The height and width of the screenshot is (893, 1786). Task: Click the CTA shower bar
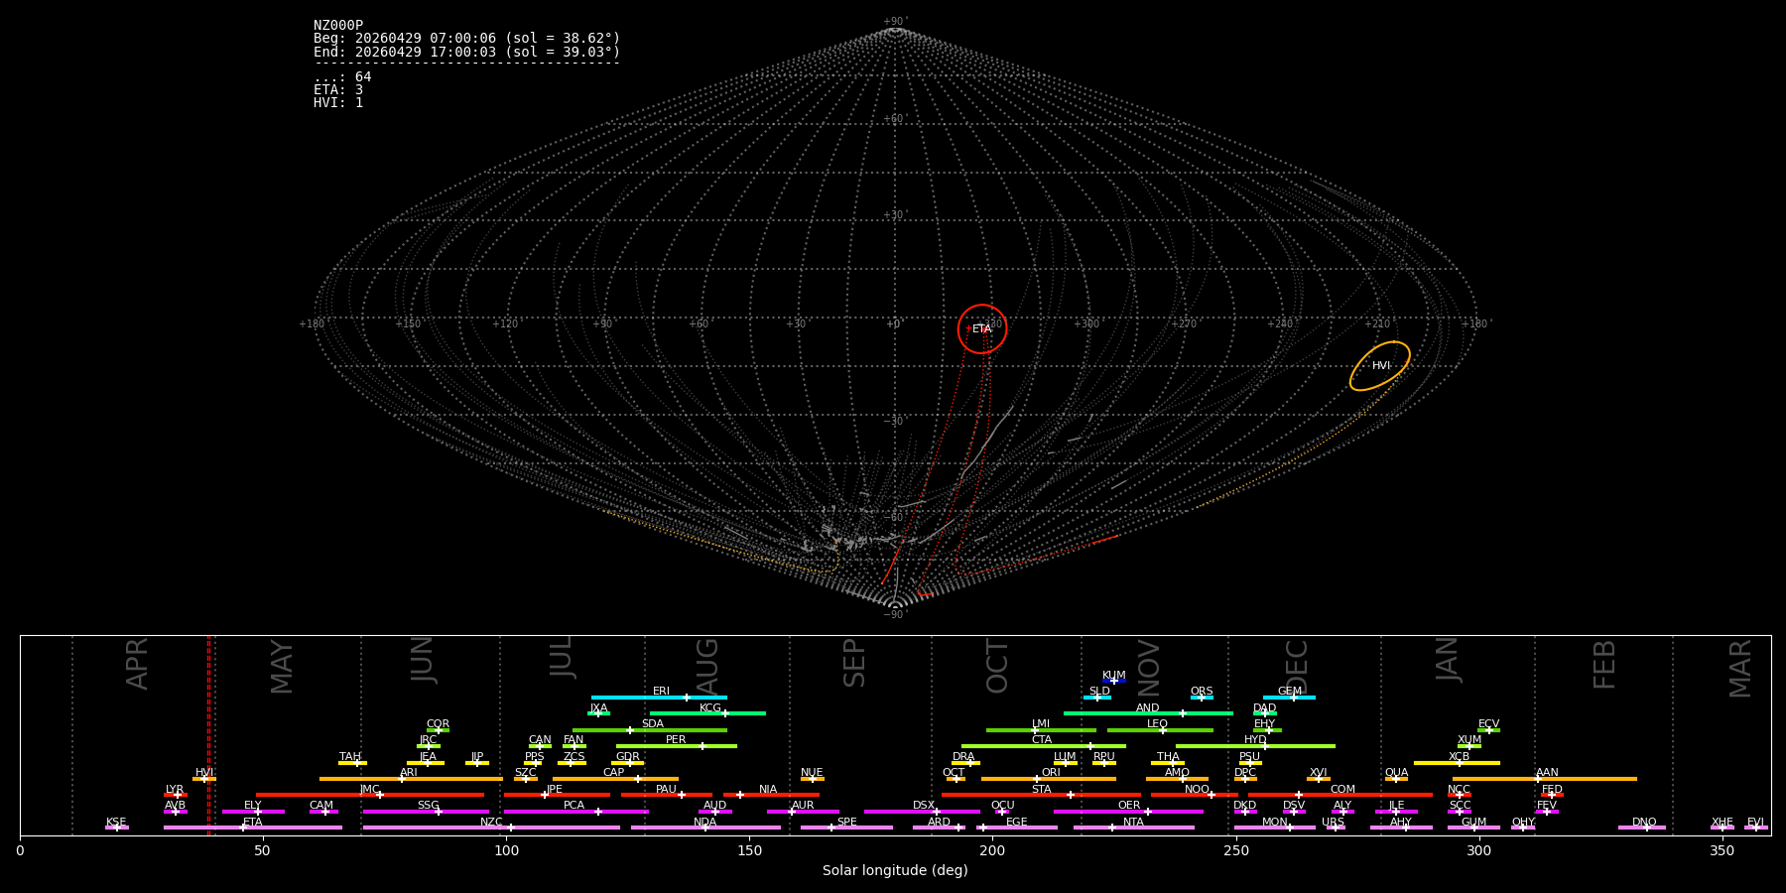click(1044, 746)
